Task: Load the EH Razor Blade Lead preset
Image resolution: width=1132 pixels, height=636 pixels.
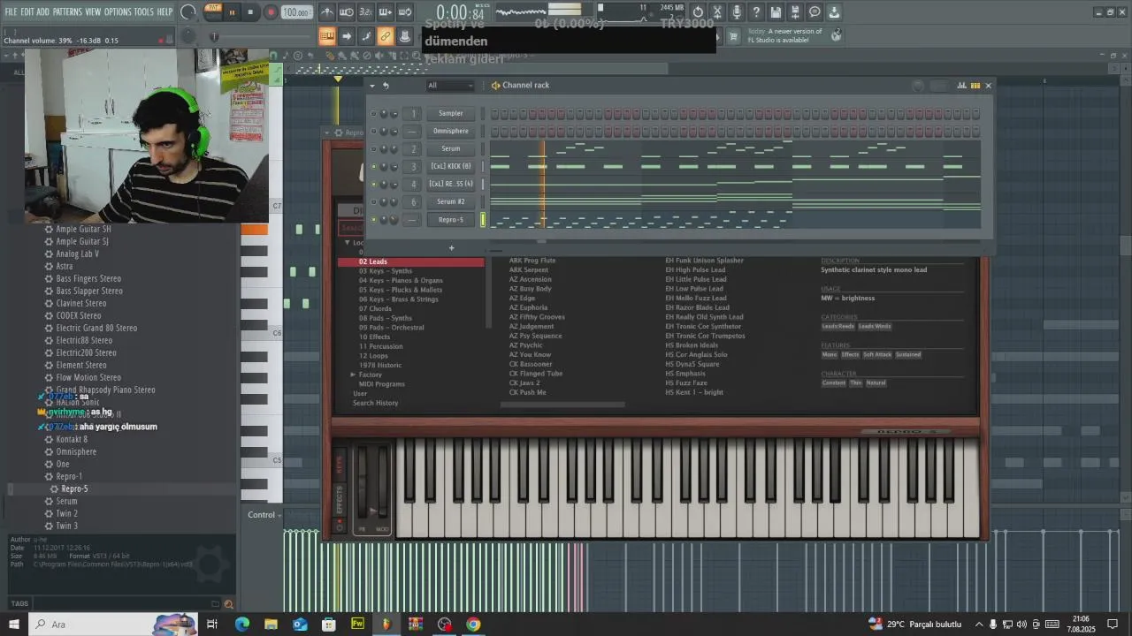Action: click(697, 307)
